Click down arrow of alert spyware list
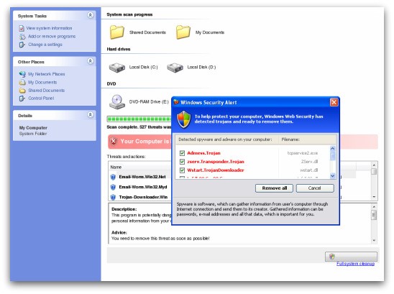This screenshot has height=294, width=394. (x=332, y=175)
